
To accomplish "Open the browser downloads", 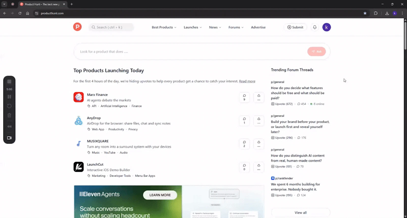I will (387, 13).
